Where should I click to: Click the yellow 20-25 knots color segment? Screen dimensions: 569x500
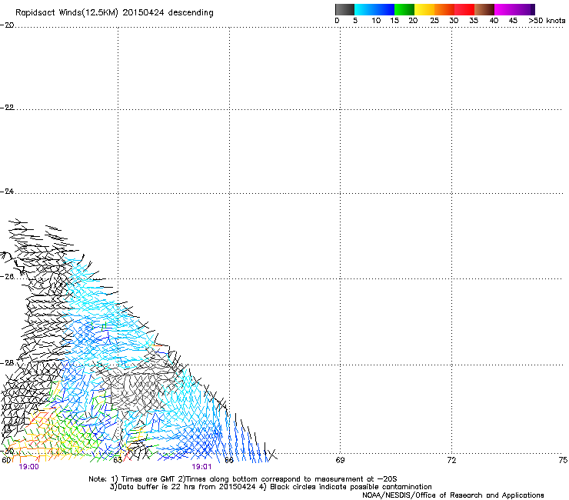[x=424, y=9]
